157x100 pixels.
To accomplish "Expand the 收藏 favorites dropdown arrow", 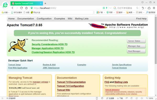I will coord(9,13).
